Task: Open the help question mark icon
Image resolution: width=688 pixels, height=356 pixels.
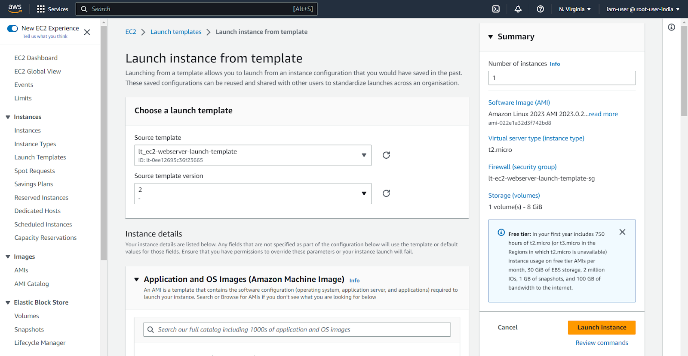Action: 541,9
